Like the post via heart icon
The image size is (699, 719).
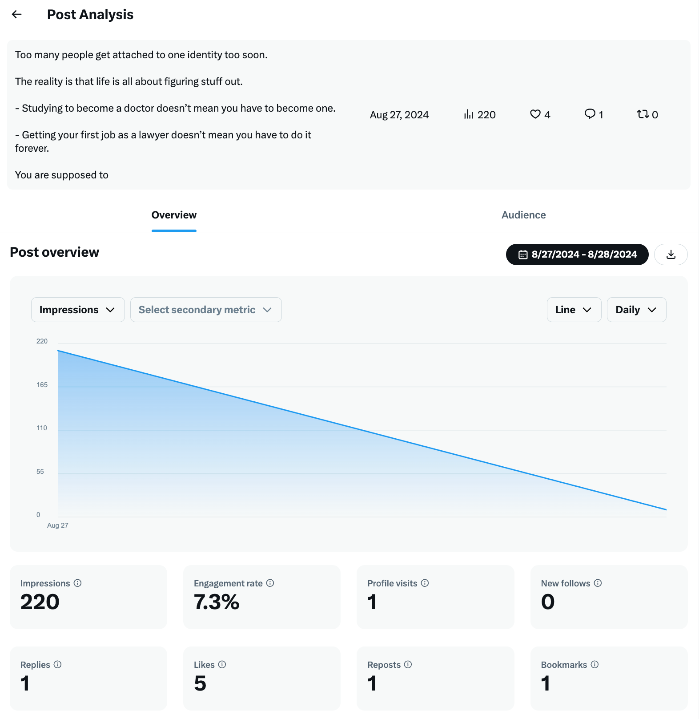pos(535,114)
